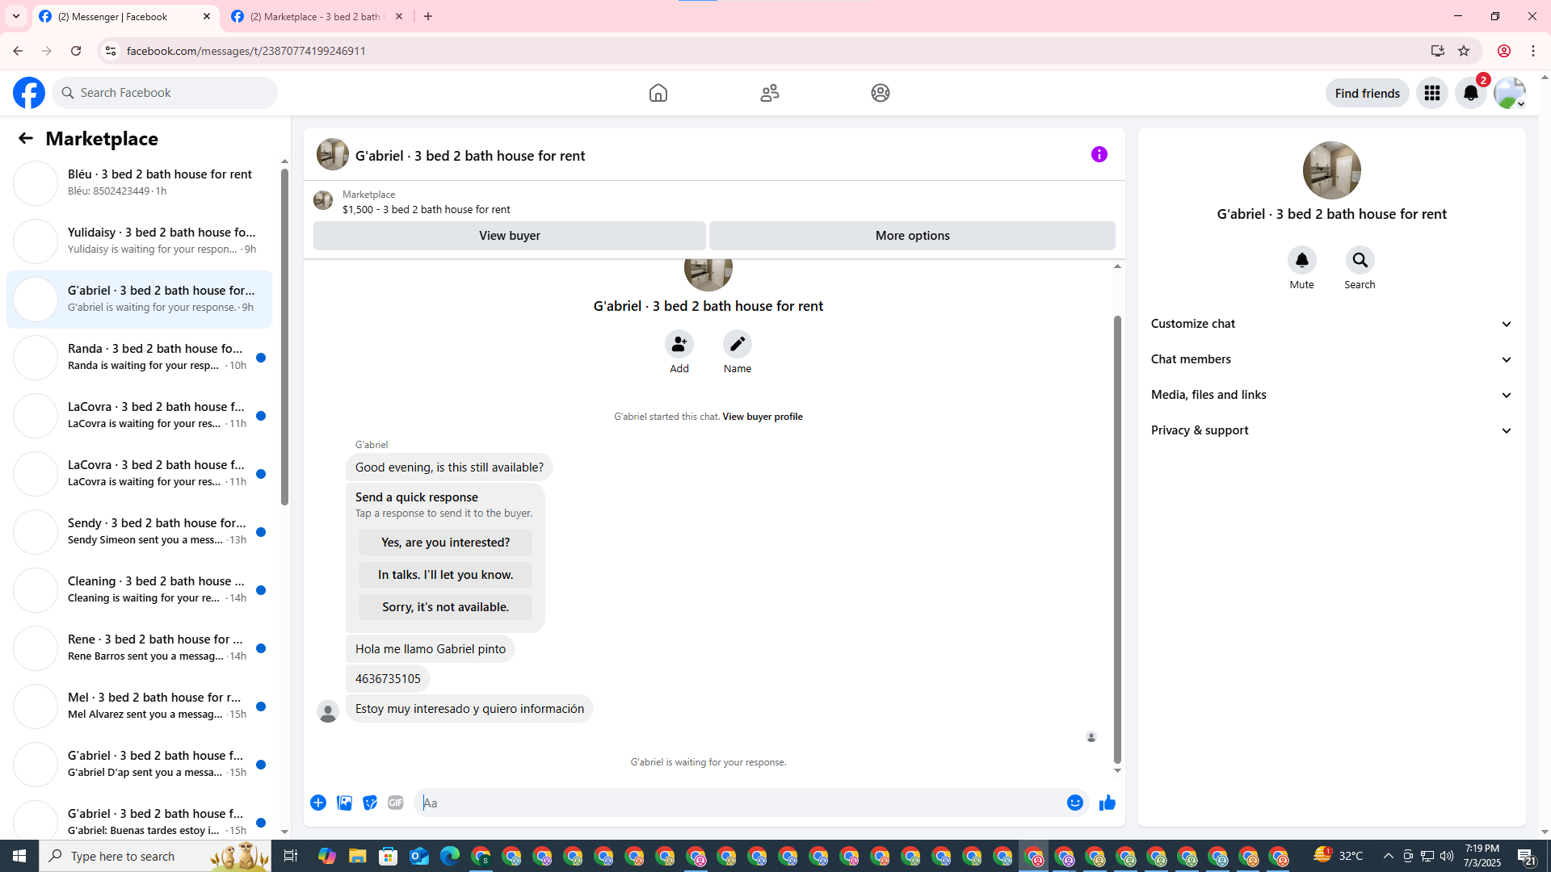Click View buyer profile link

[762, 417]
